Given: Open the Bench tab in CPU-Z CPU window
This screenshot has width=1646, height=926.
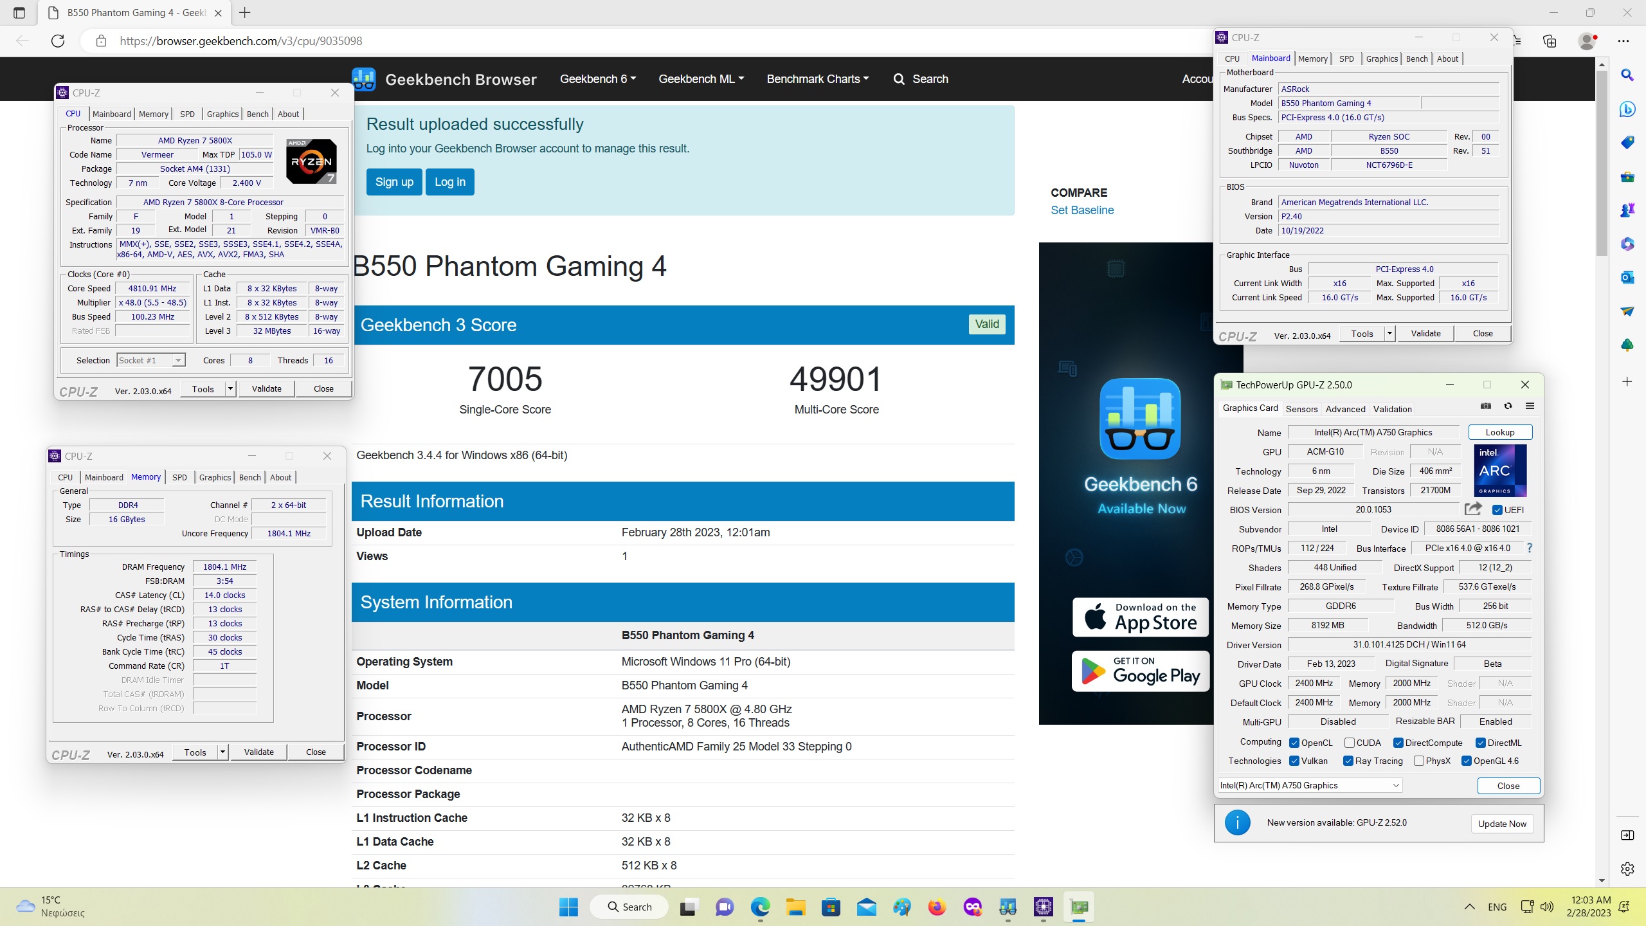Looking at the screenshot, I should (x=258, y=114).
